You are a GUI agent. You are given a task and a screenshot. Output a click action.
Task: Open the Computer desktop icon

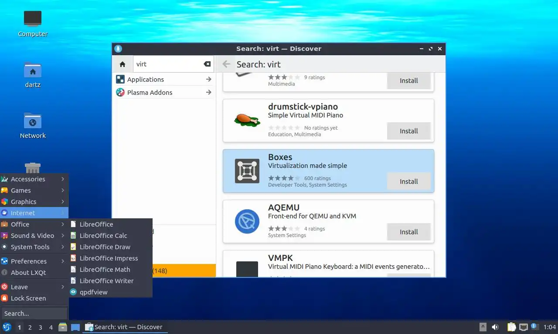click(x=33, y=19)
